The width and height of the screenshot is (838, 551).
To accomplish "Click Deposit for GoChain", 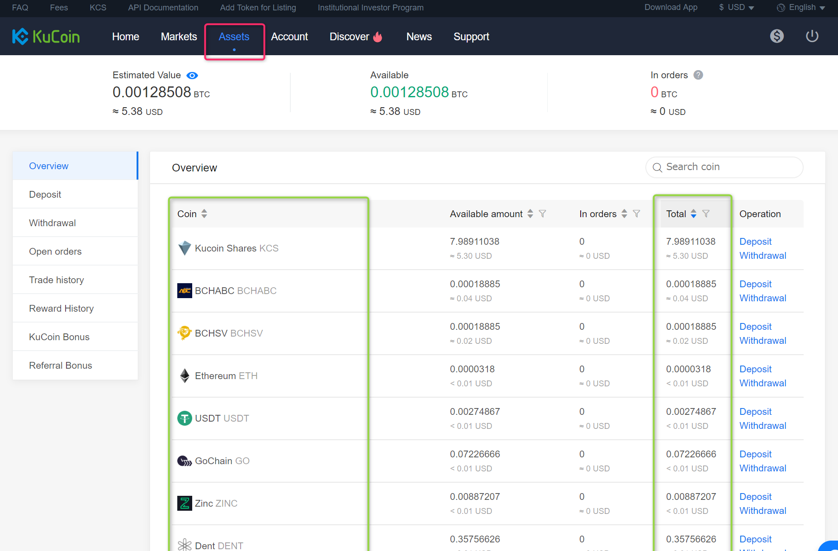I will pos(755,454).
